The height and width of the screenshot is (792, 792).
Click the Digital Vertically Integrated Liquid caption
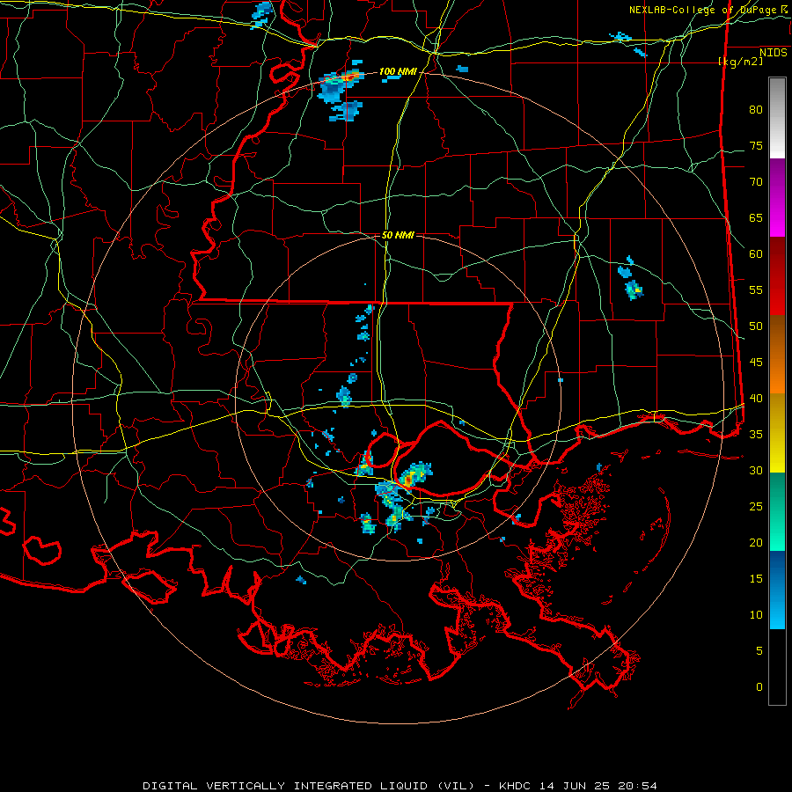[400, 786]
